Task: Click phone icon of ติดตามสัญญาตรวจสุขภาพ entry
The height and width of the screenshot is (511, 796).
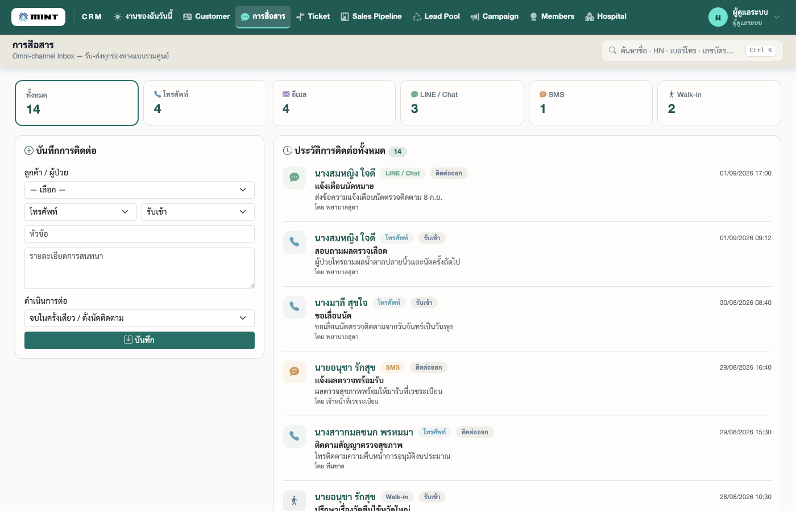Action: tap(295, 437)
